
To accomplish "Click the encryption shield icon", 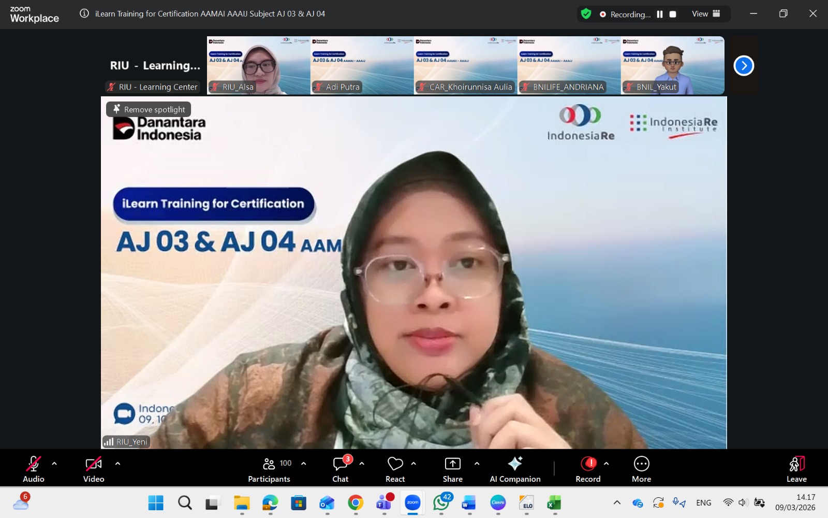I will [586, 14].
